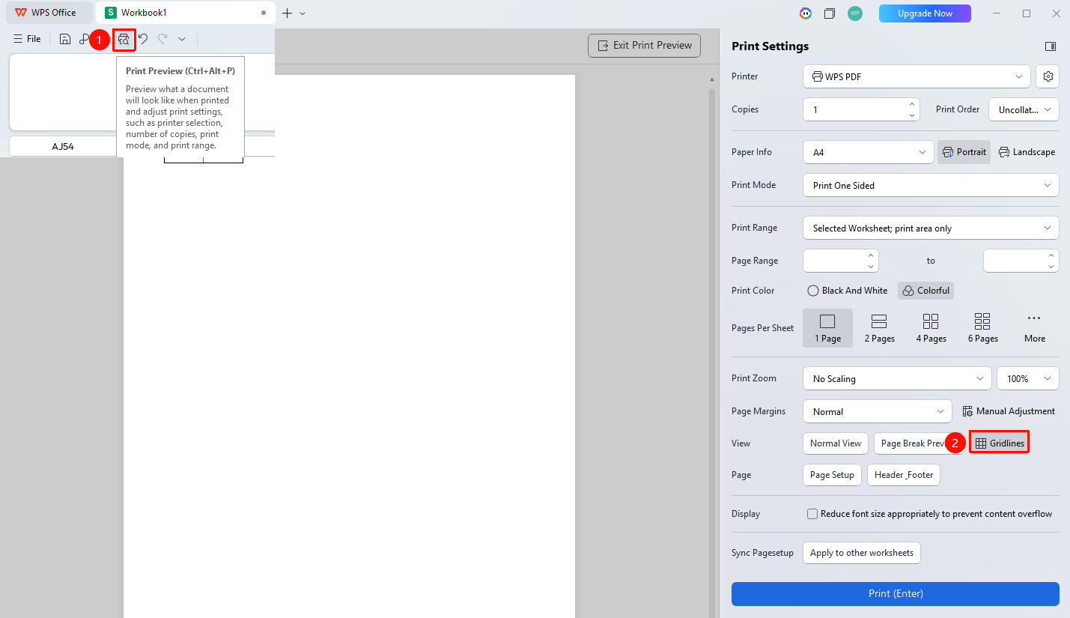The width and height of the screenshot is (1070, 618).
Task: Expand the Page Margins Normal dropdown
Action: tap(878, 412)
